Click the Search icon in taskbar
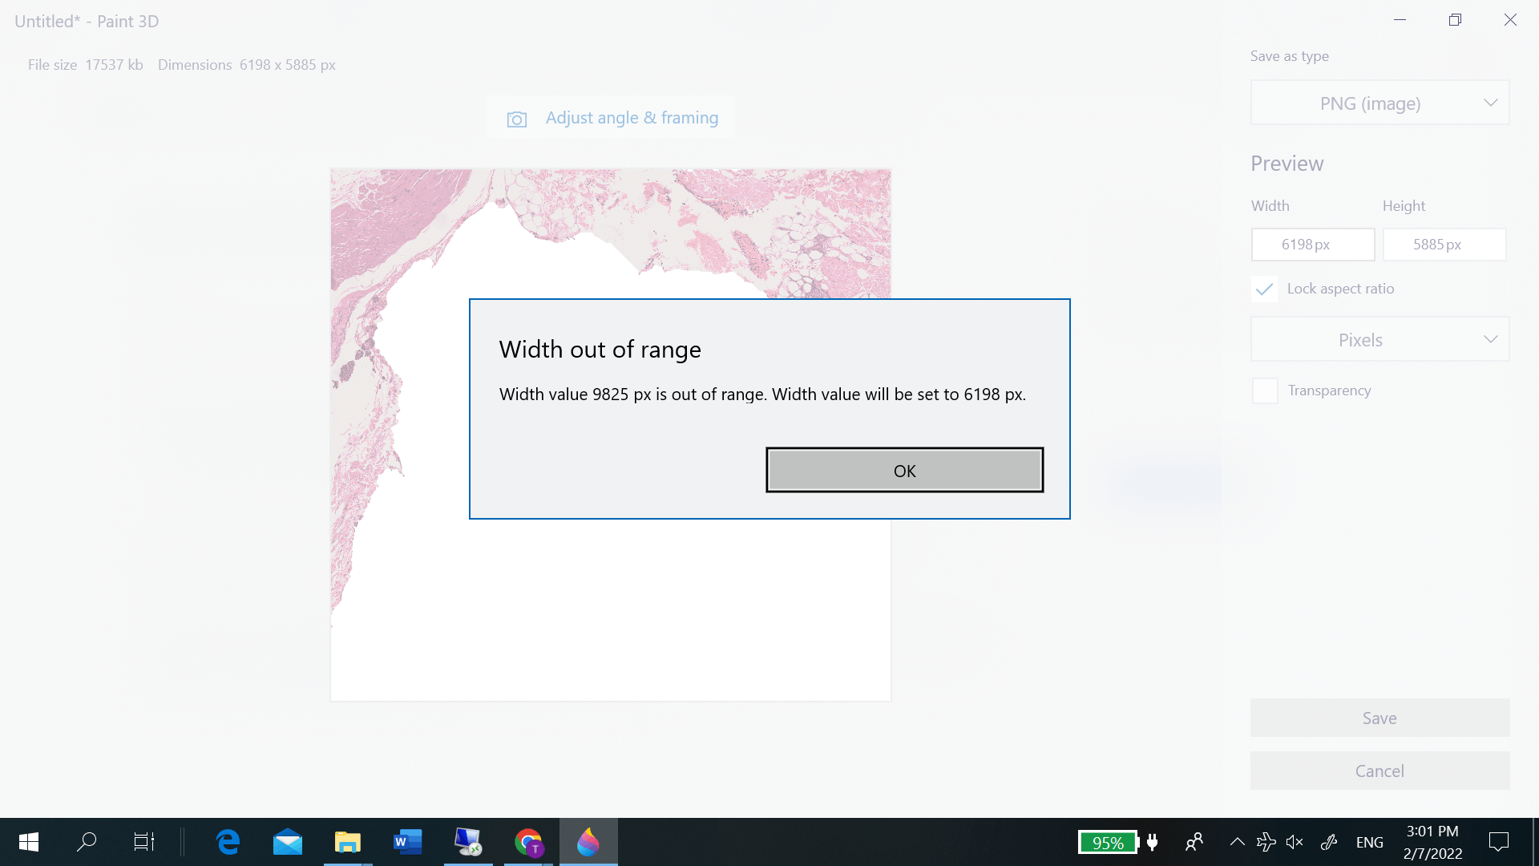Viewport: 1539px width, 866px height. 87,842
